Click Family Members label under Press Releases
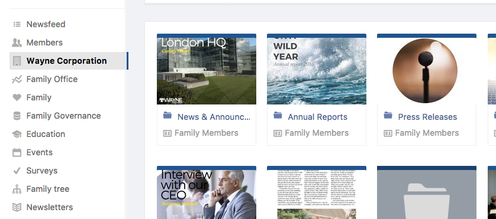The width and height of the screenshot is (496, 219). click(427, 133)
